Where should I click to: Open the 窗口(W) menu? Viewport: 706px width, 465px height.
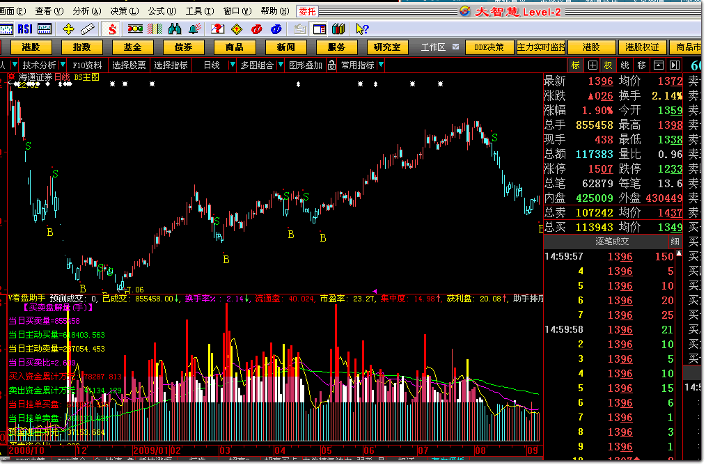[237, 11]
